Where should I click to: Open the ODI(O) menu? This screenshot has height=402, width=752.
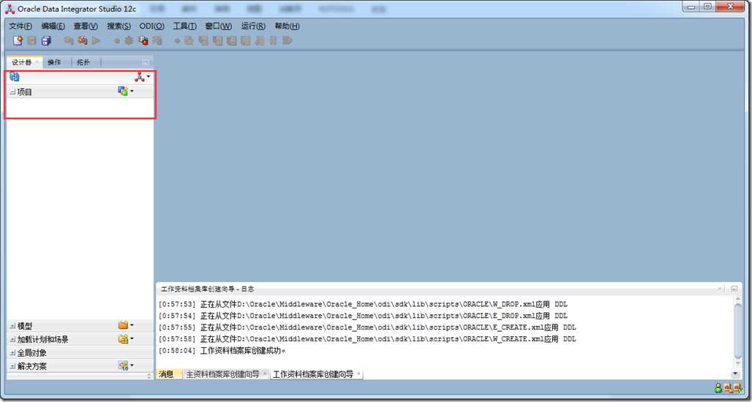point(152,26)
